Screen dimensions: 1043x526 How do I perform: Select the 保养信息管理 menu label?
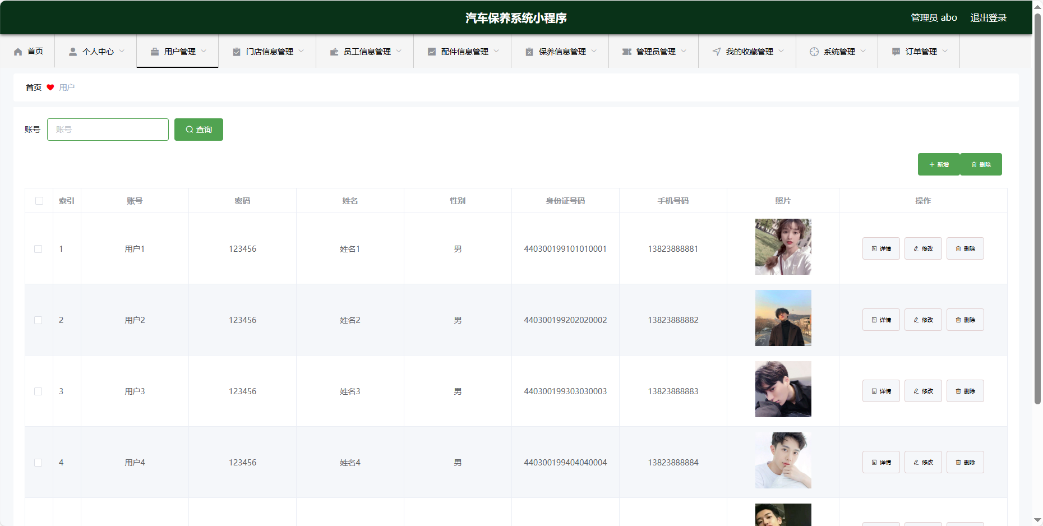point(562,52)
